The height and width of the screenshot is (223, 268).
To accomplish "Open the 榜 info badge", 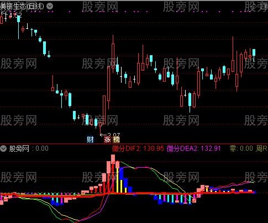I will (x=116, y=140).
